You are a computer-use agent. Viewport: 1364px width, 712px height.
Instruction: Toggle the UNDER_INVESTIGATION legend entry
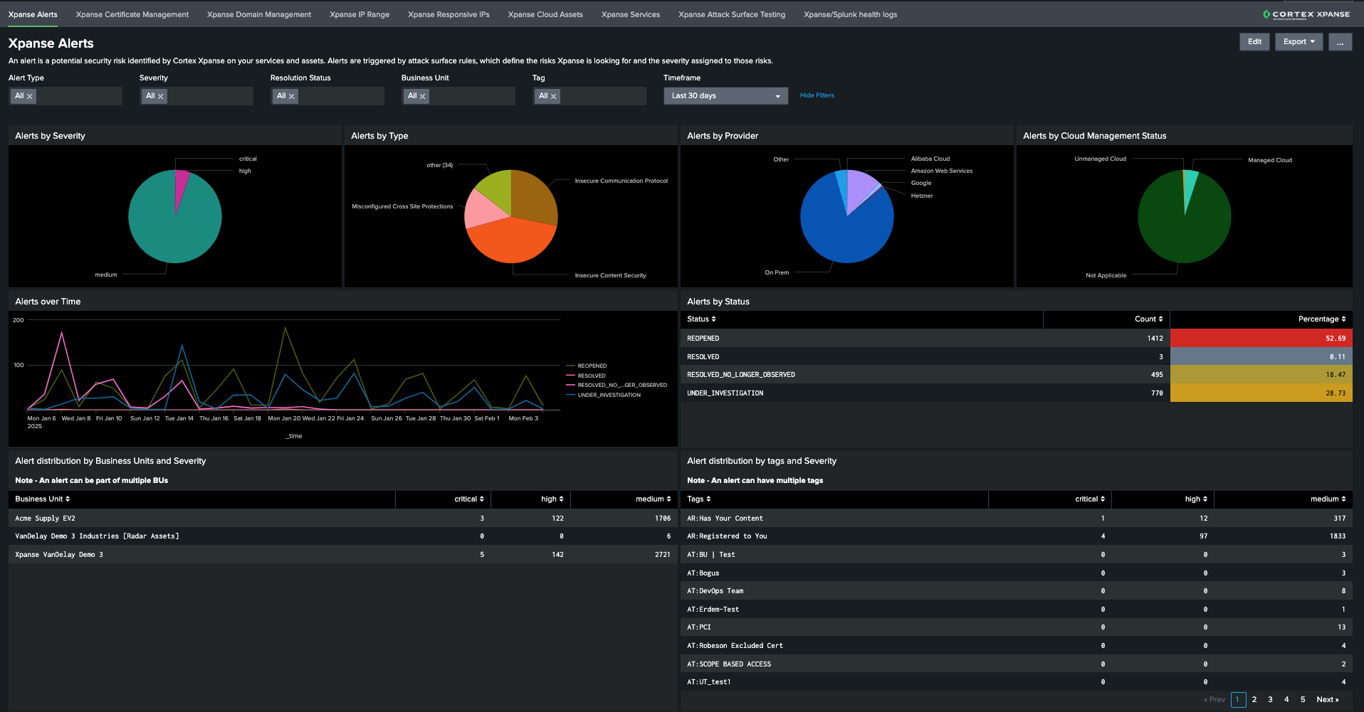tap(603, 395)
